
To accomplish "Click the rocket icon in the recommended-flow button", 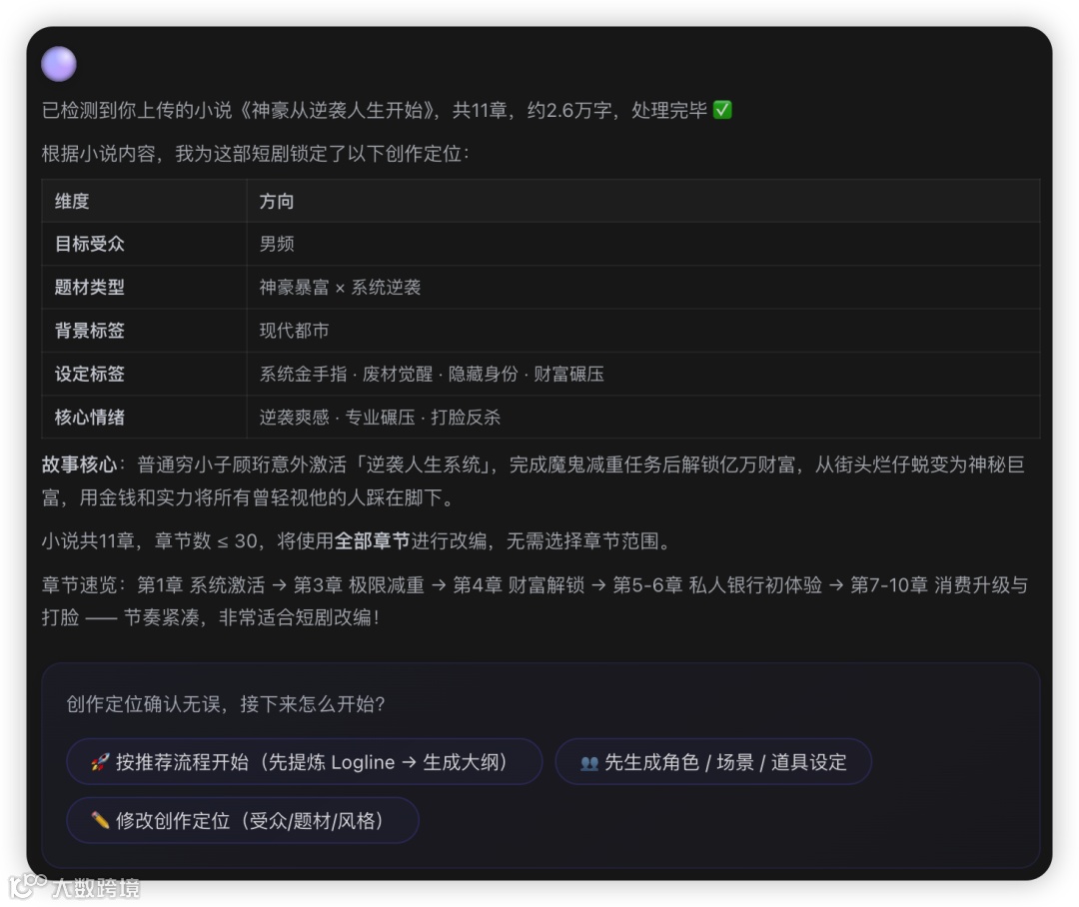I will point(101,762).
